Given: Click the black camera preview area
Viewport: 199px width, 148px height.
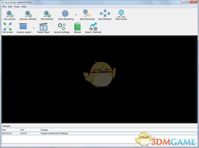Looking at the screenshot, I should (99, 79).
